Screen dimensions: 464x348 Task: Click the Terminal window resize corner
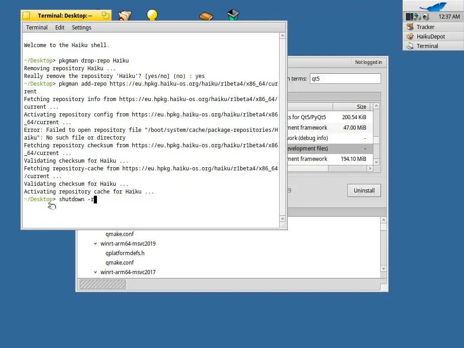283,226
